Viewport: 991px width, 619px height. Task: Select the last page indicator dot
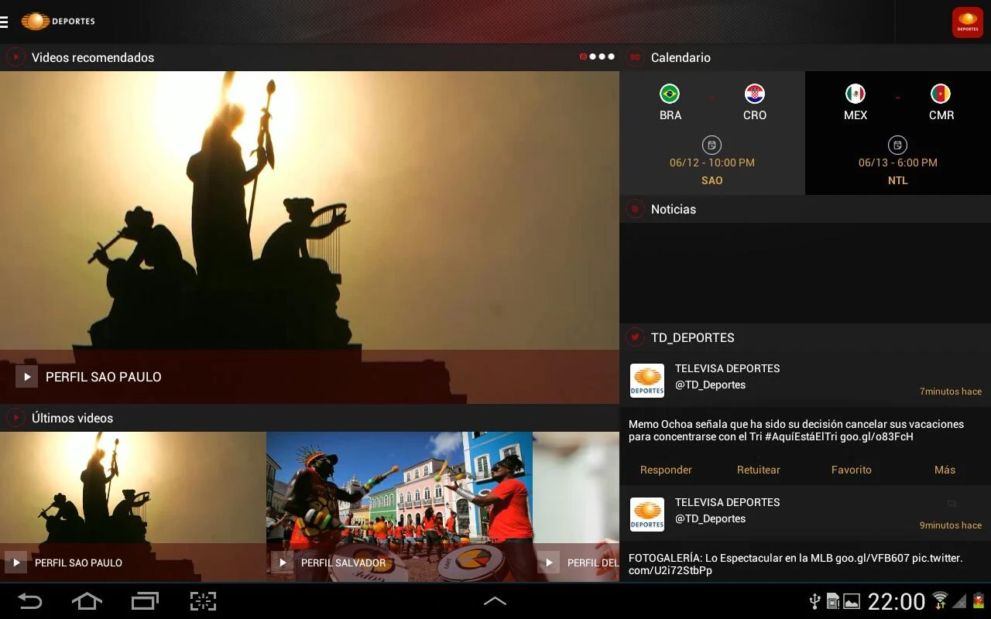611,56
